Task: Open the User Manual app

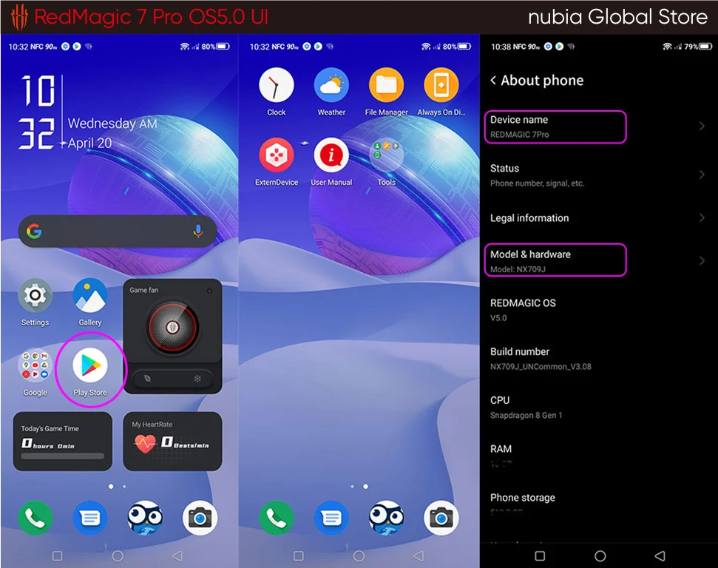Action: tap(331, 155)
